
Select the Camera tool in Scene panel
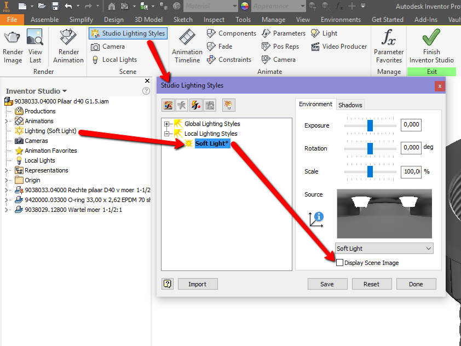coord(108,47)
